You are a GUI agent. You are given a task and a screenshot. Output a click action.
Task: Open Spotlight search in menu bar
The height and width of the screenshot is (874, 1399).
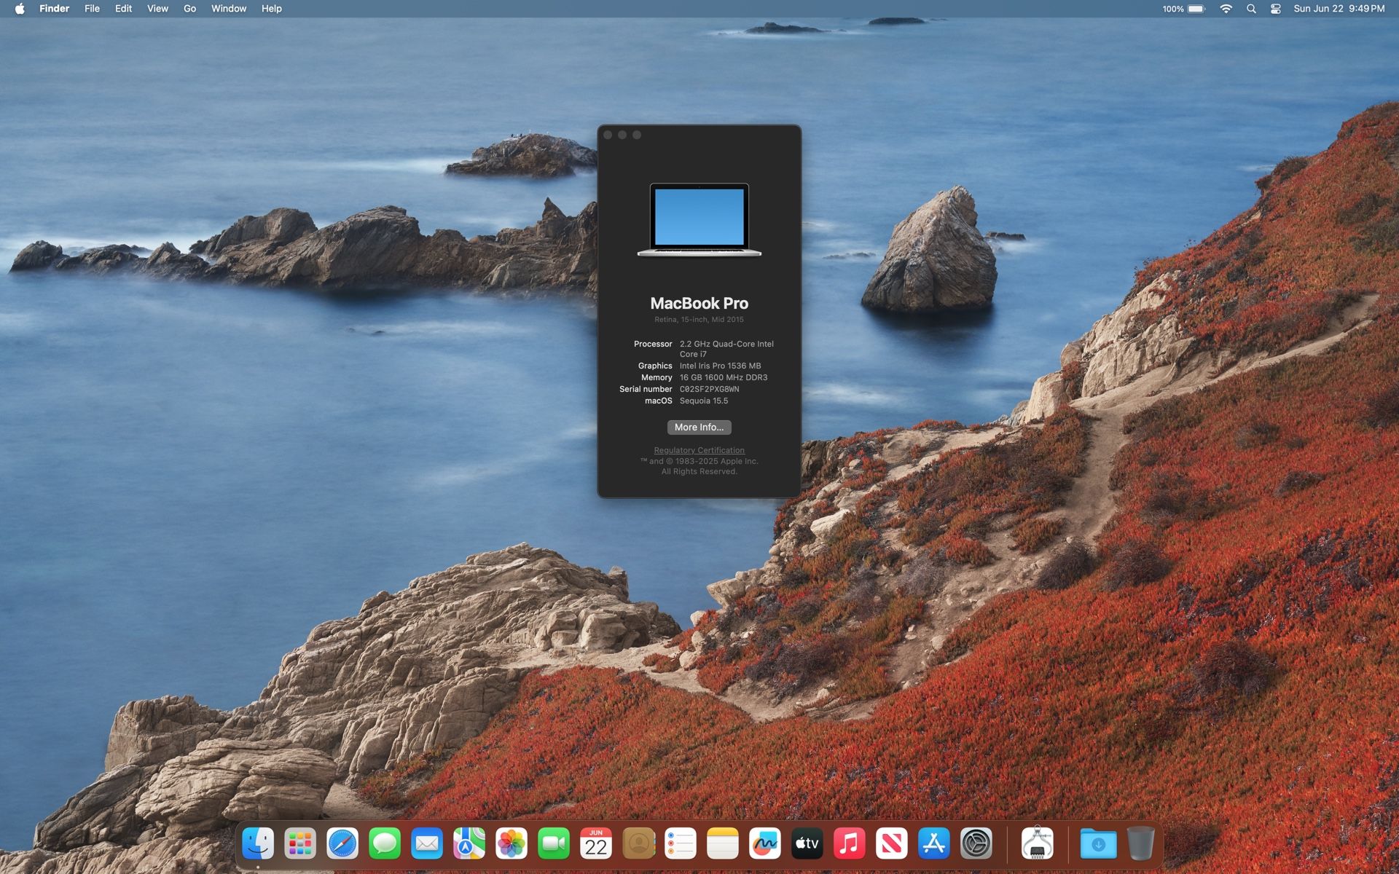1251,9
